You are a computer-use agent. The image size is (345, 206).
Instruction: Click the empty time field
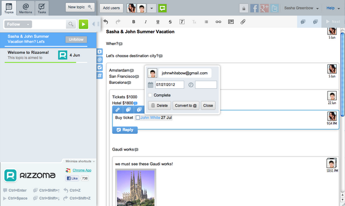206,84
